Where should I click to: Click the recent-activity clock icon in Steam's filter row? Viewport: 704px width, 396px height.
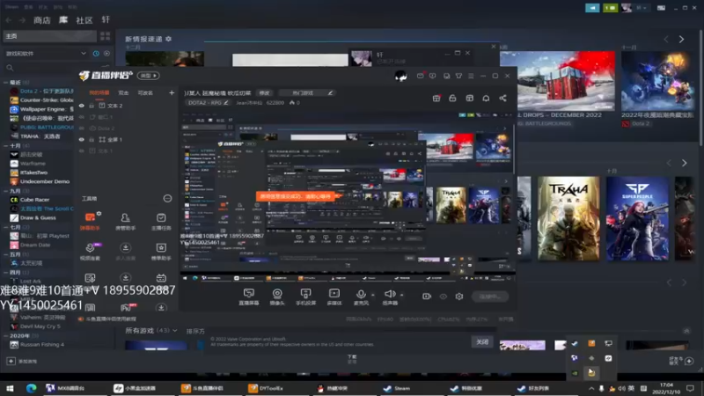(96, 54)
